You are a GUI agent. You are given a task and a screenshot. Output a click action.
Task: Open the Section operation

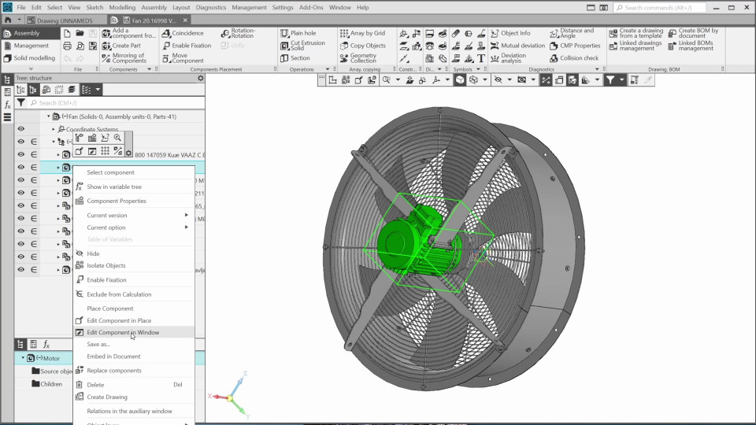click(x=284, y=58)
